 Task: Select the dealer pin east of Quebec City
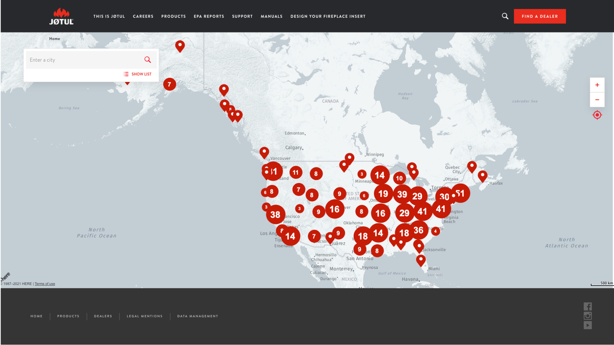472,167
